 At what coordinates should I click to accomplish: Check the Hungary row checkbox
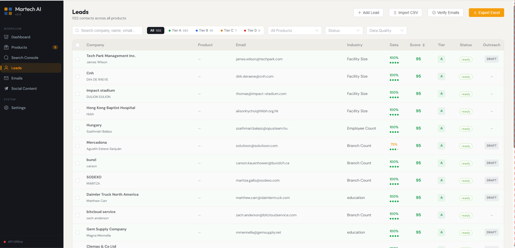[x=78, y=128]
